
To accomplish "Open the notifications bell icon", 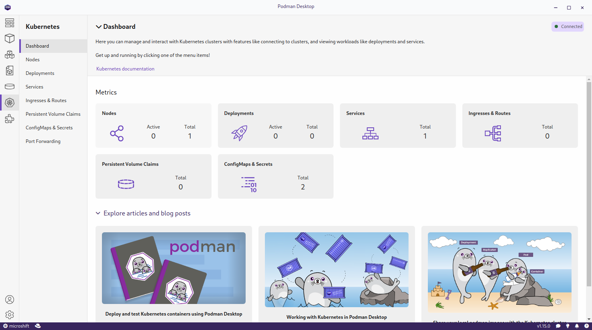I will tap(577, 326).
